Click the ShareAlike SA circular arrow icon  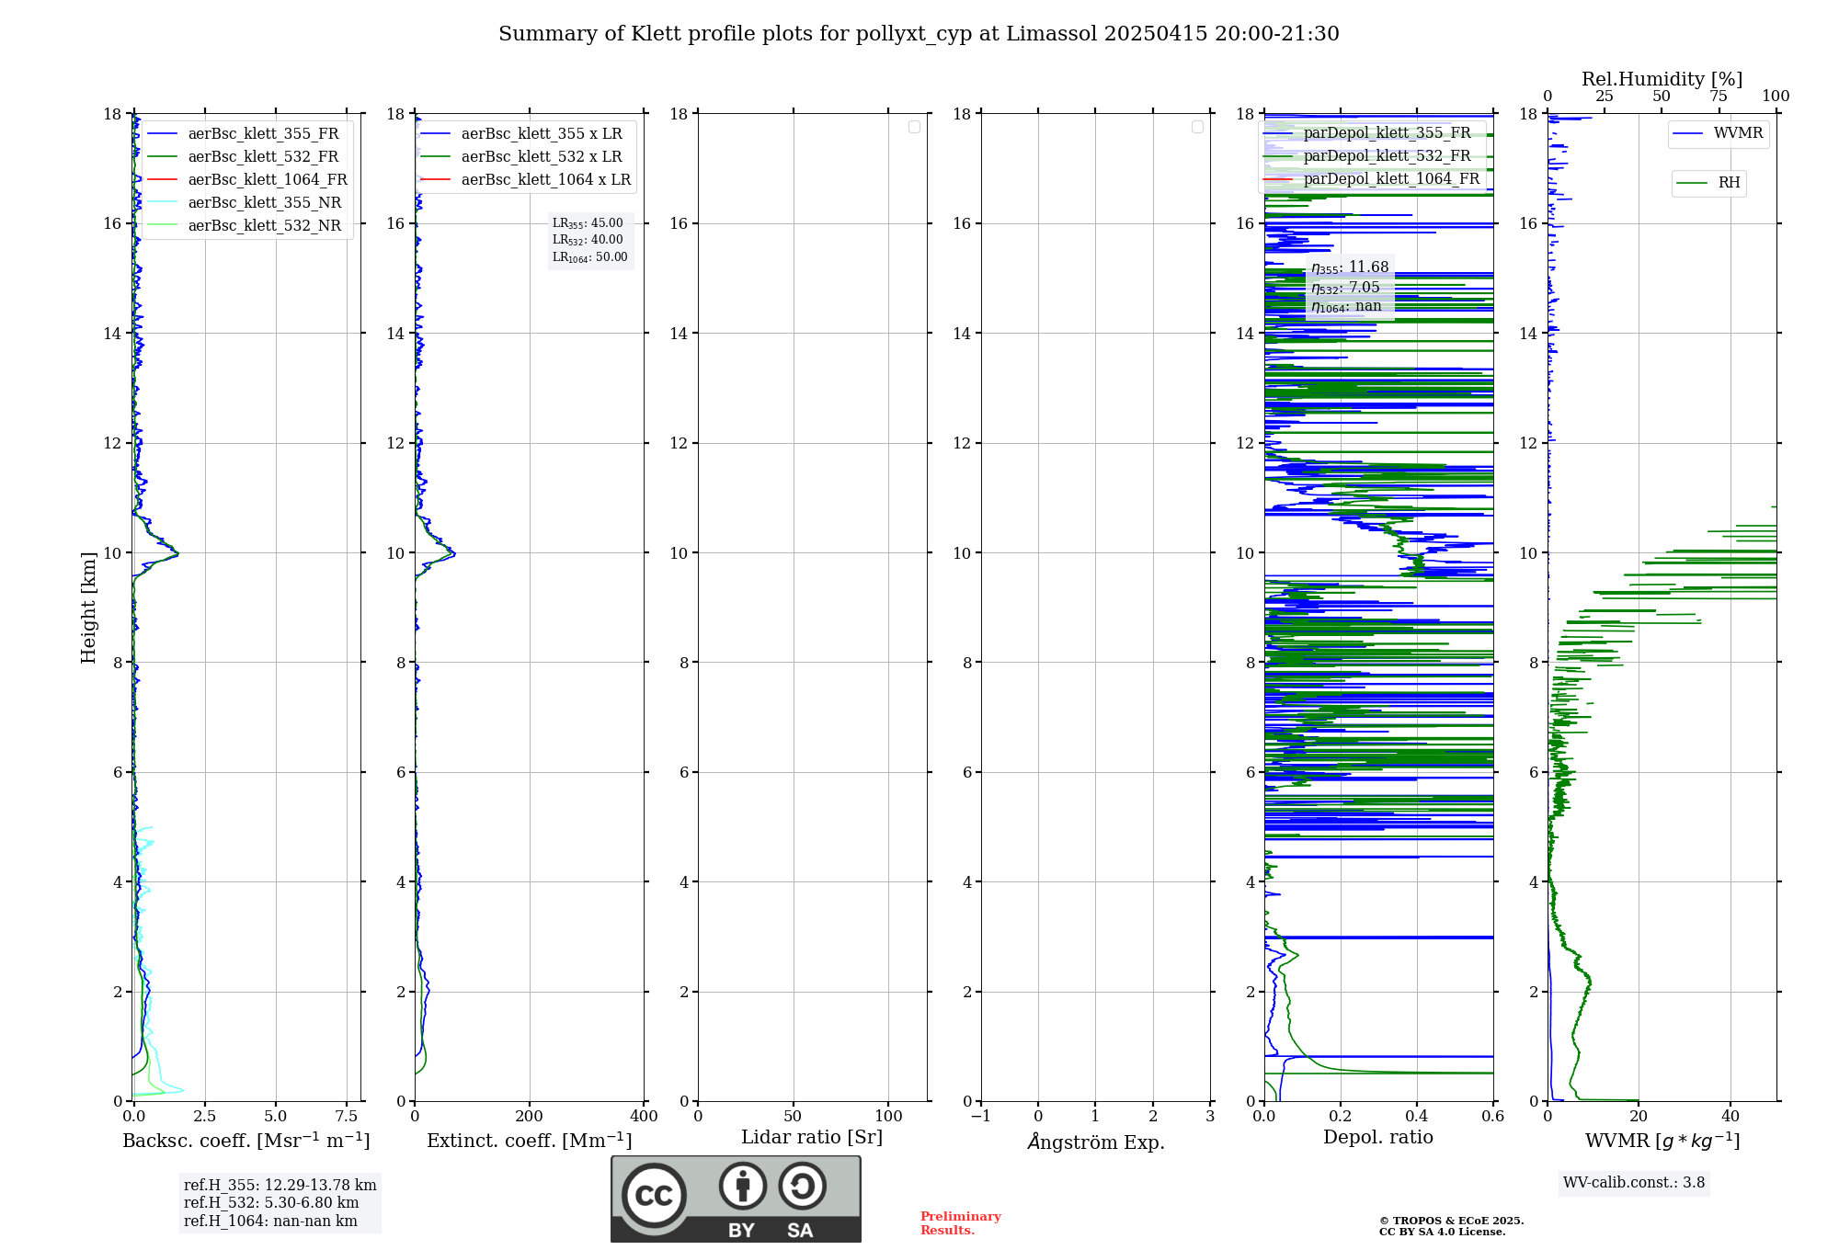coord(802,1186)
